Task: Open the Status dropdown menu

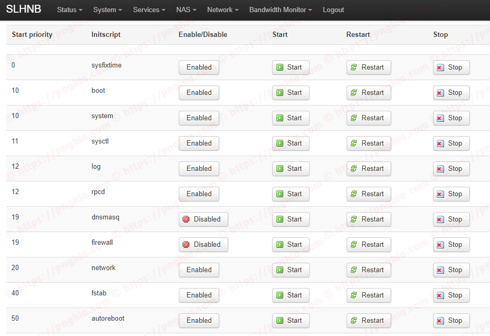Action: pos(70,9)
